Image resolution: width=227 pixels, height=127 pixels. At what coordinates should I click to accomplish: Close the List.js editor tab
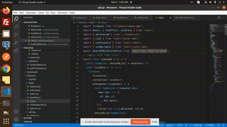coord(170,18)
